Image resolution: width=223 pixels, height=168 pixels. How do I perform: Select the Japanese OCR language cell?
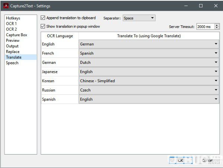60,72
